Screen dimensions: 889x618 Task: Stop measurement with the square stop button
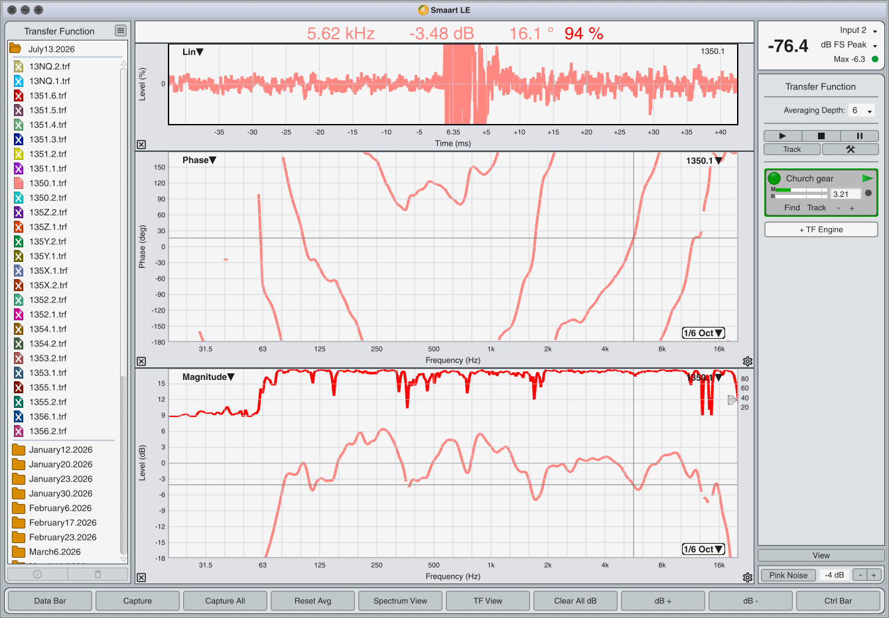[x=821, y=136]
